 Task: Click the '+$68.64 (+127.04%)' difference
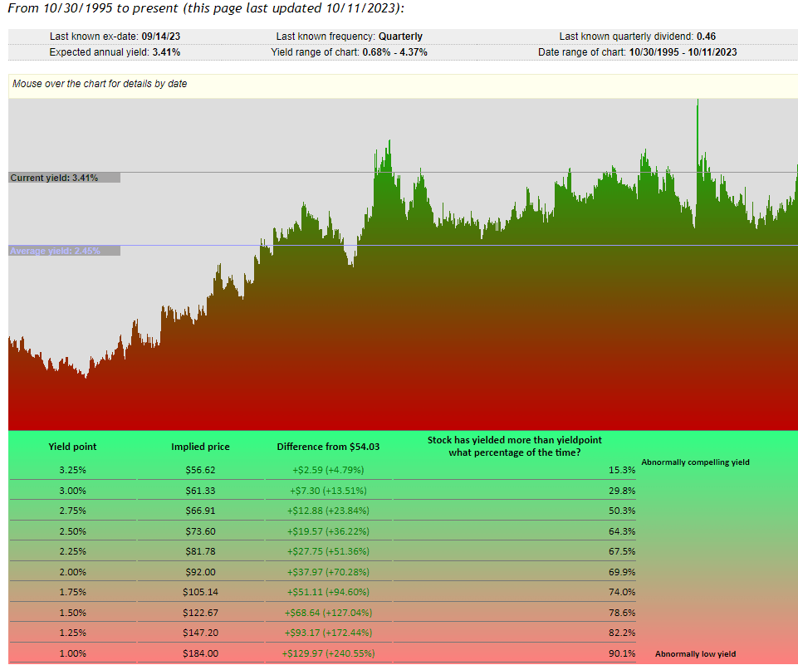(x=328, y=613)
